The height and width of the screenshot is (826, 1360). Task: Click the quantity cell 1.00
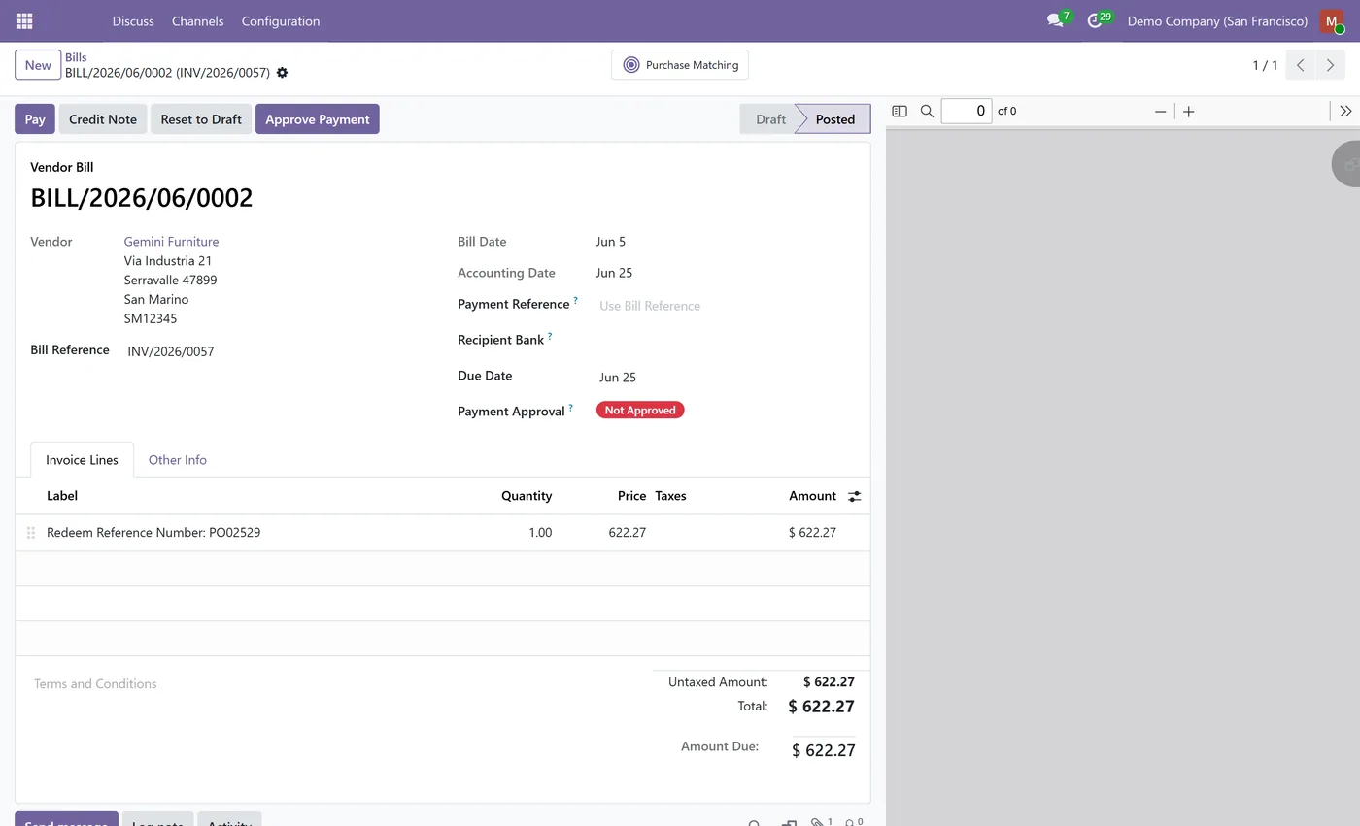pyautogui.click(x=540, y=533)
